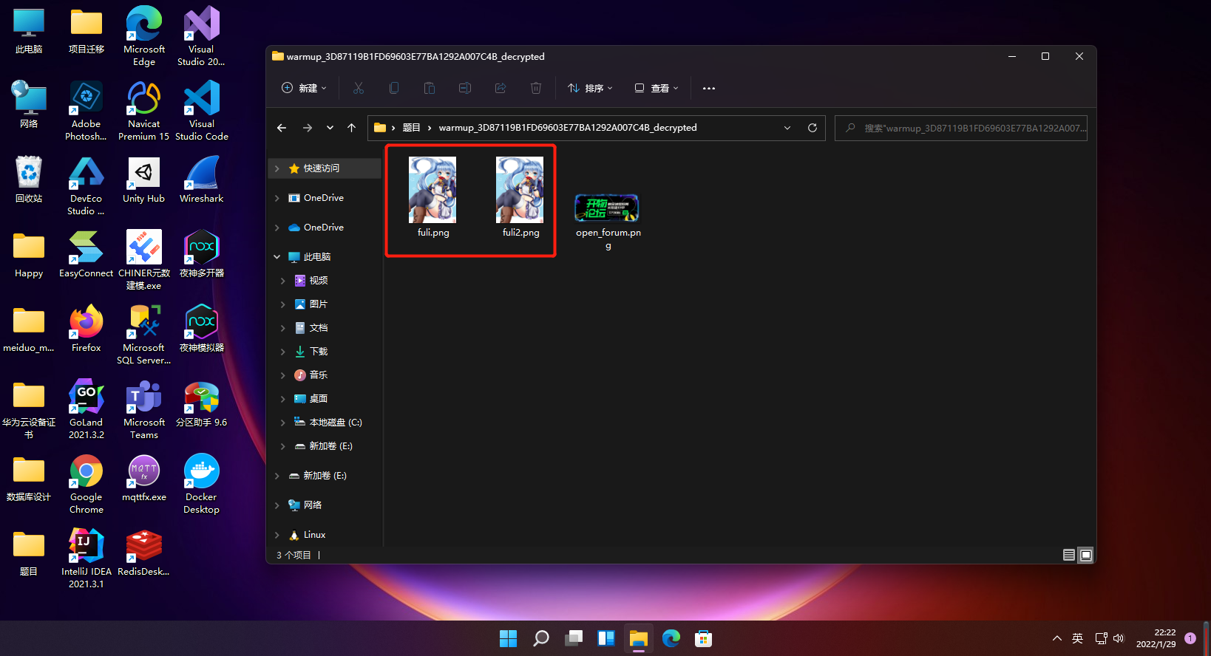This screenshot has width=1211, height=656.
Task: Show hidden system tray icons chevron
Action: [1057, 638]
